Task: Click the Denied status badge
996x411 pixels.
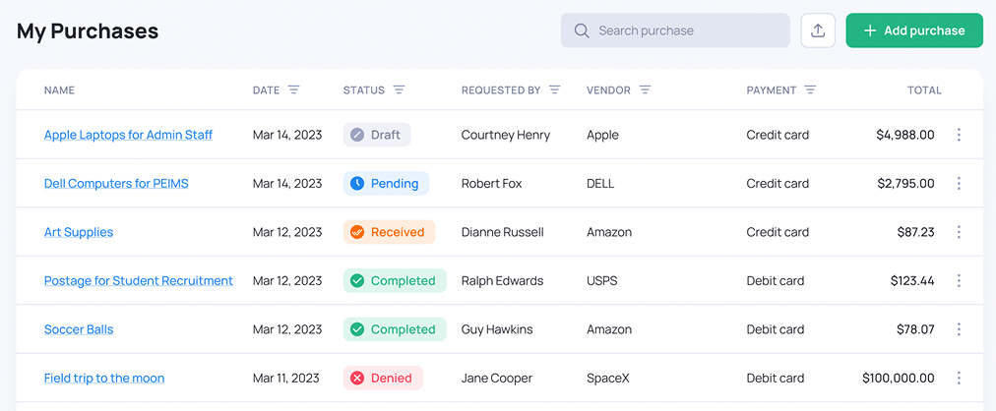Action: click(384, 379)
